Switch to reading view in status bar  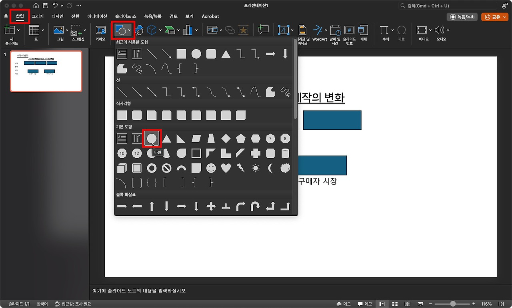tap(408, 304)
